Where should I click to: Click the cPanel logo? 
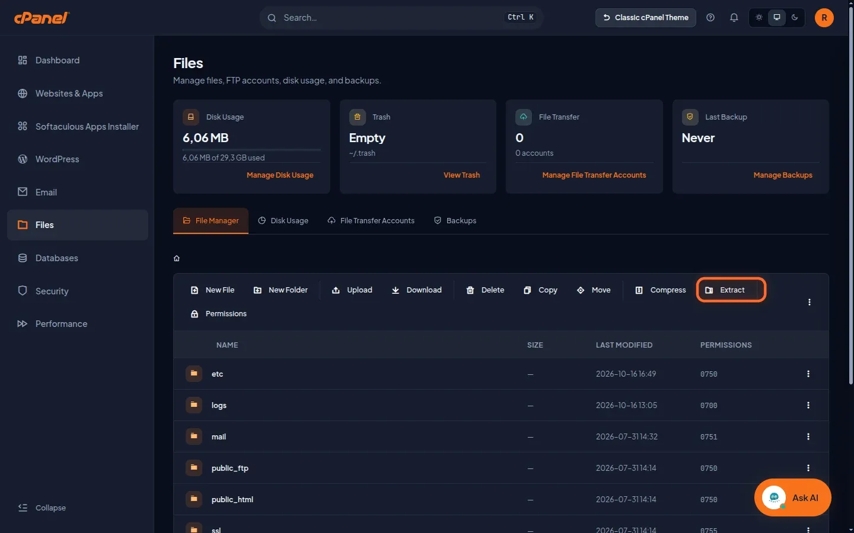tap(42, 18)
